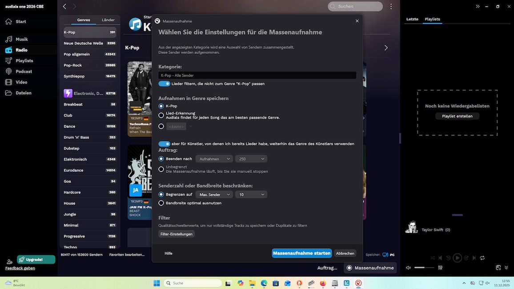The width and height of the screenshot is (514, 289).
Task: Open Microsoft Edge from taskbar
Action: click(x=264, y=283)
